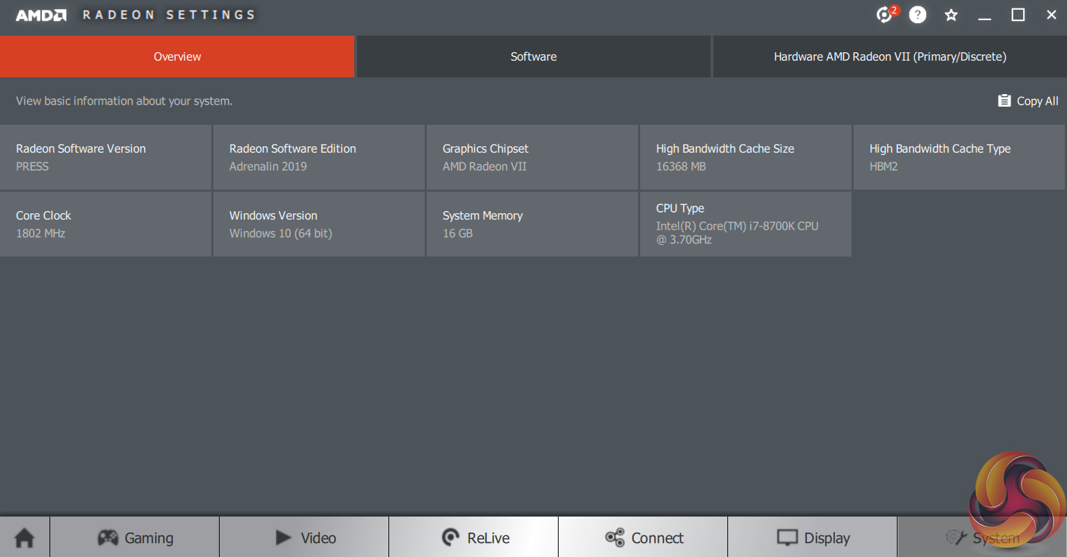
Task: Click the star favorites icon in title bar
Action: pos(951,15)
